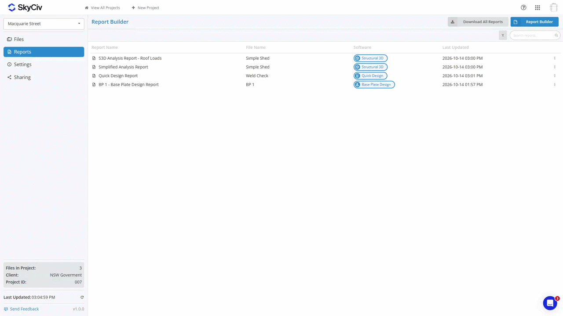This screenshot has width=563, height=316.
Task: Click document icon of Simplified Analysis Report
Action: pos(94,67)
